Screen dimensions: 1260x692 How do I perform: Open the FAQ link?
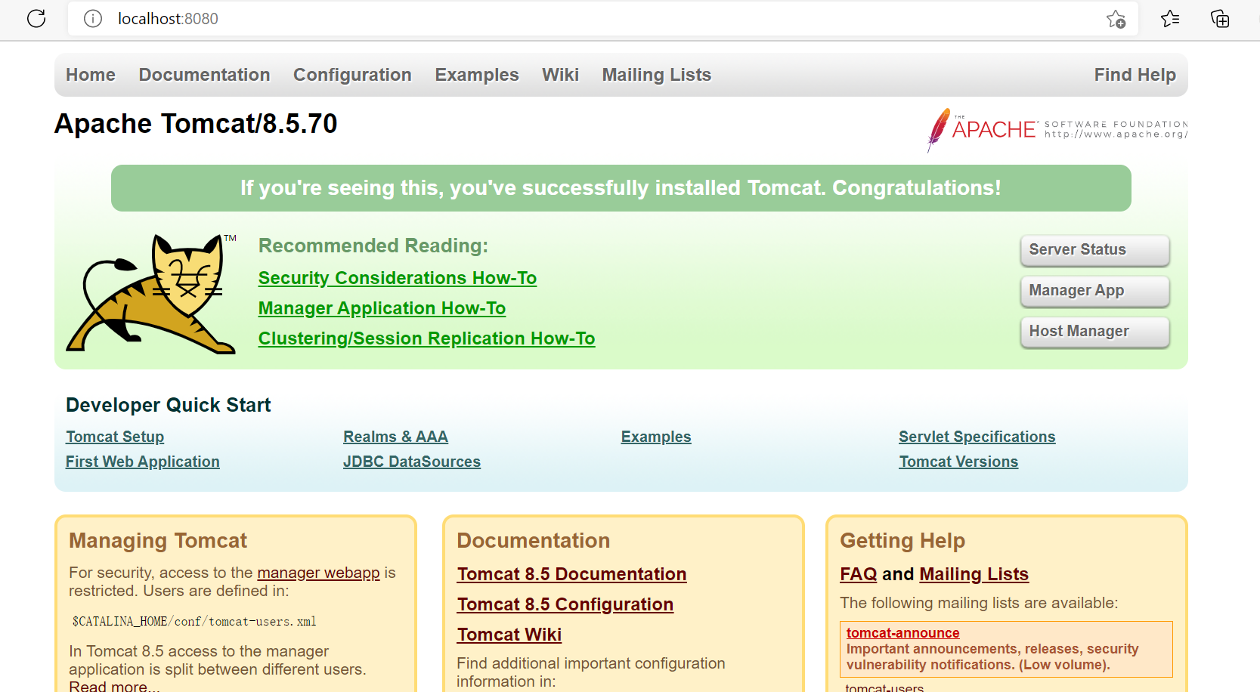point(859,574)
